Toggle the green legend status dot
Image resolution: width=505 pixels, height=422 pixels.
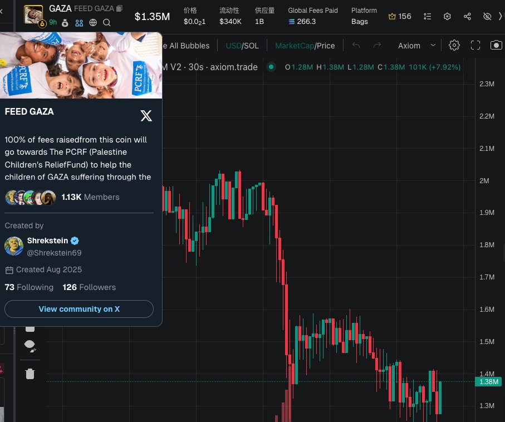click(271, 67)
